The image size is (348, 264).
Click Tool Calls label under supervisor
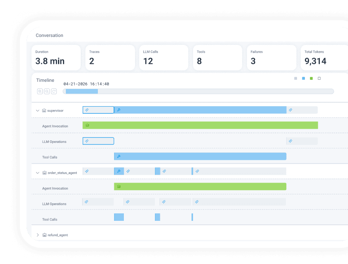[50, 157]
